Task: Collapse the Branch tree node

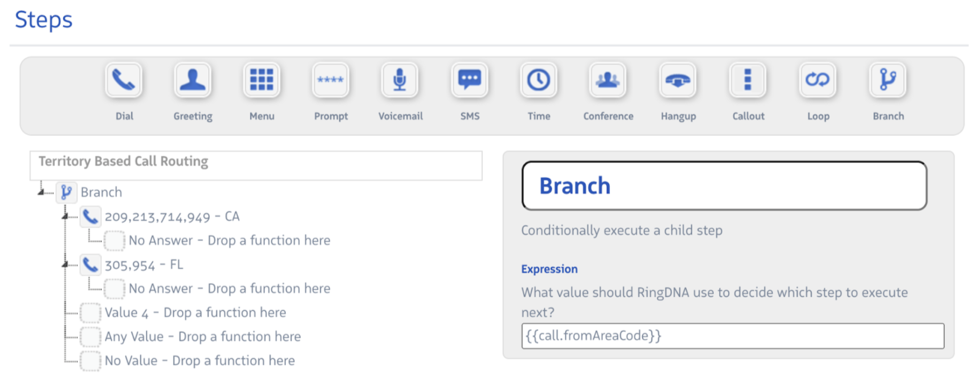Action: tap(41, 192)
